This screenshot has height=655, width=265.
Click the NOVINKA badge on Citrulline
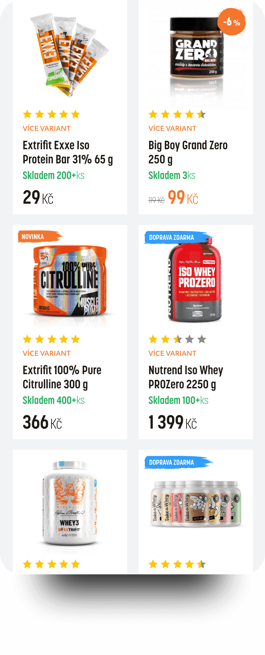[33, 237]
